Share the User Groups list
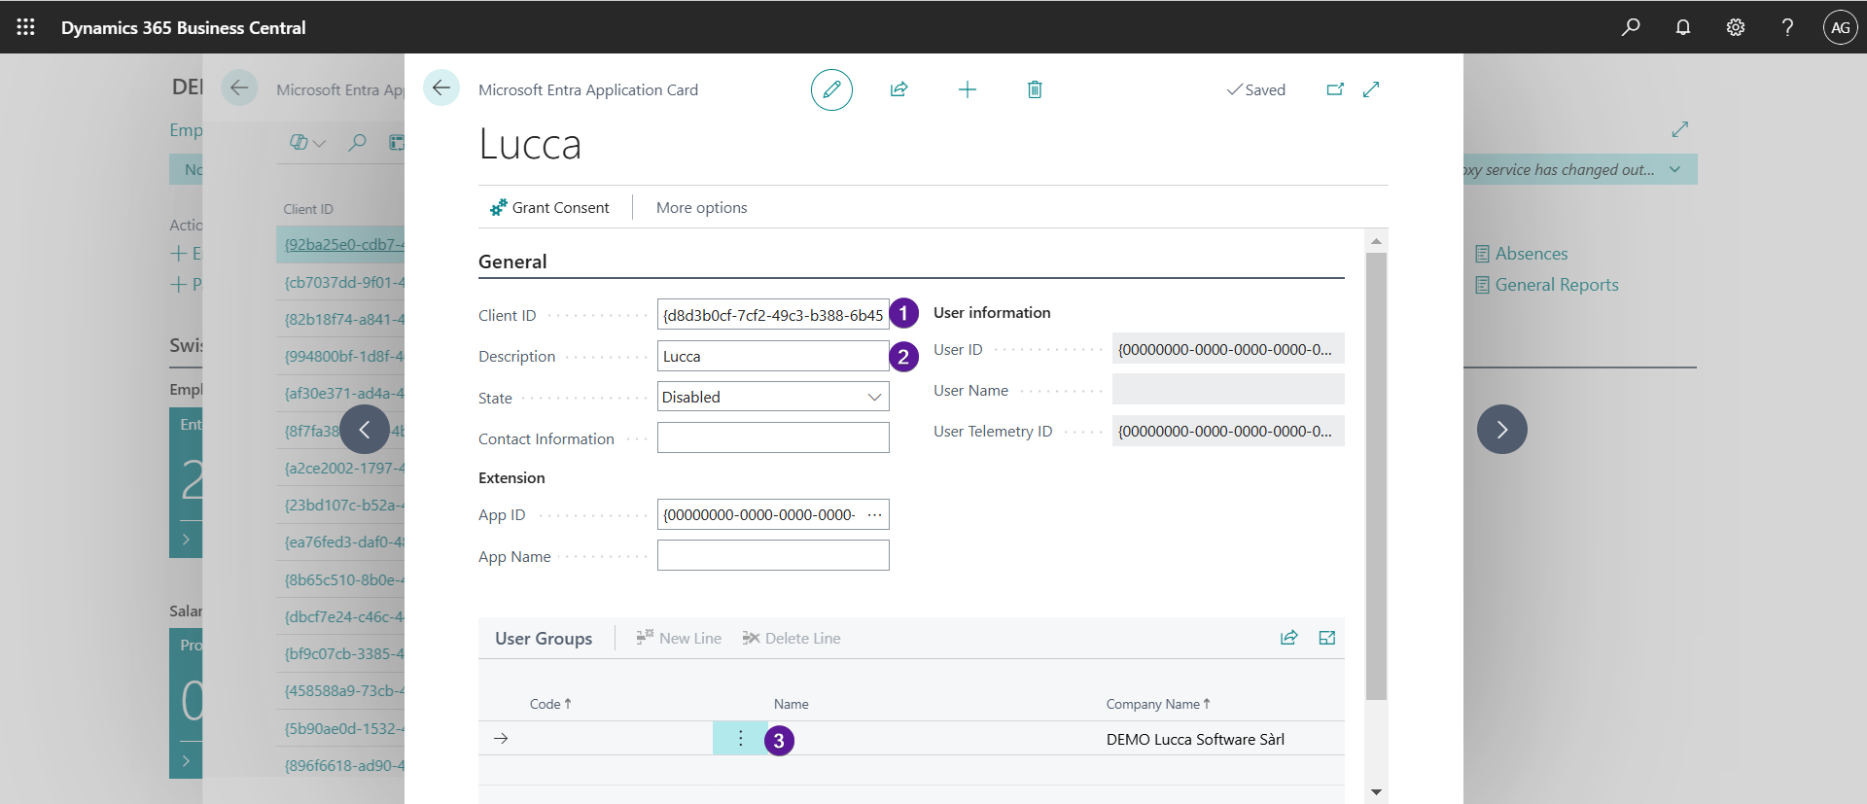Image resolution: width=1867 pixels, height=804 pixels. [1289, 638]
